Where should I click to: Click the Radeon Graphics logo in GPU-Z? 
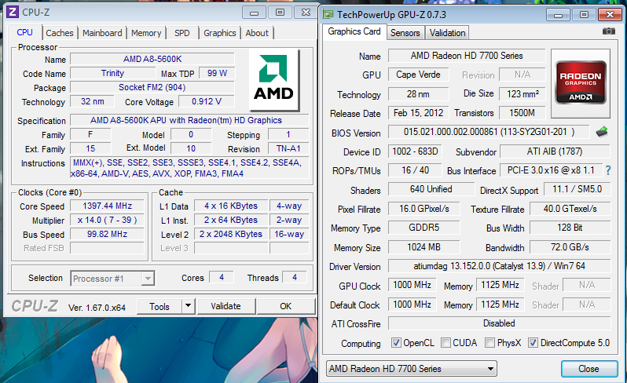581,83
